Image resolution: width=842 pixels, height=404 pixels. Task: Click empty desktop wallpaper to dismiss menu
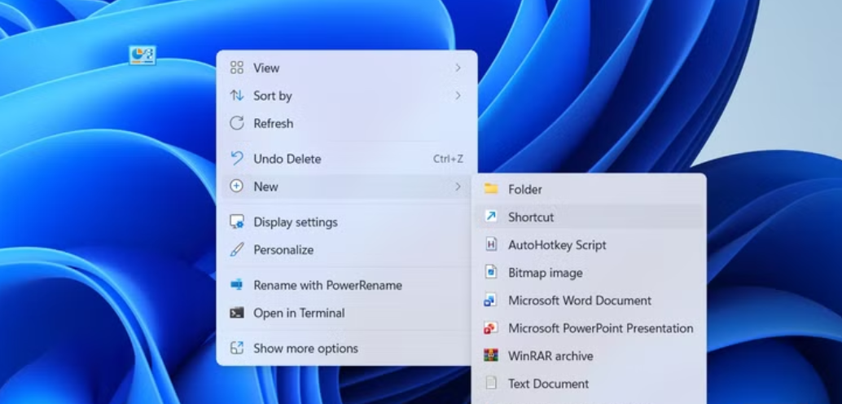click(x=98, y=244)
